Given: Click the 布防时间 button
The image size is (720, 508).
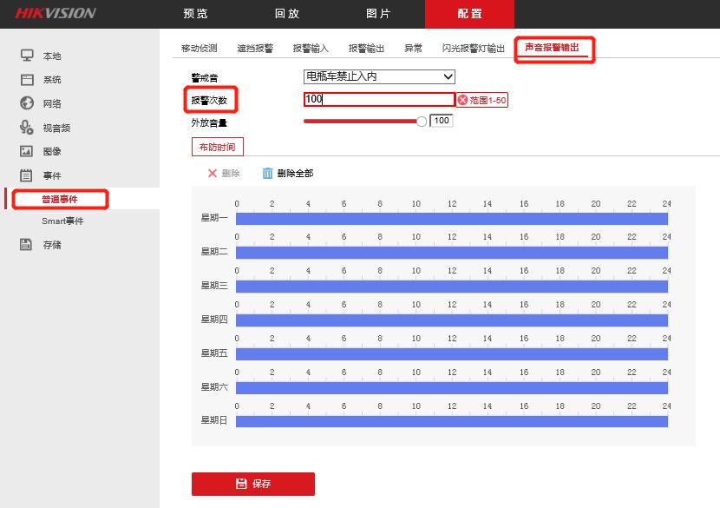Looking at the screenshot, I should (217, 147).
